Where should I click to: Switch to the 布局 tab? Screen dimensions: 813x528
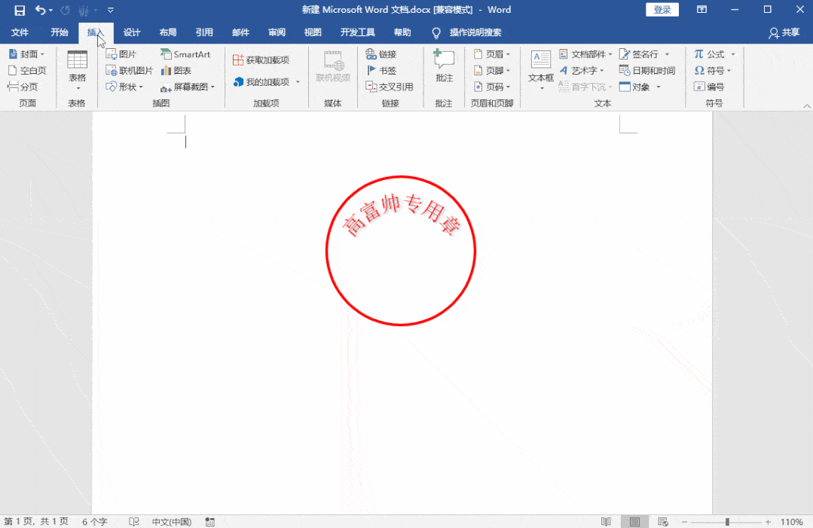(168, 32)
